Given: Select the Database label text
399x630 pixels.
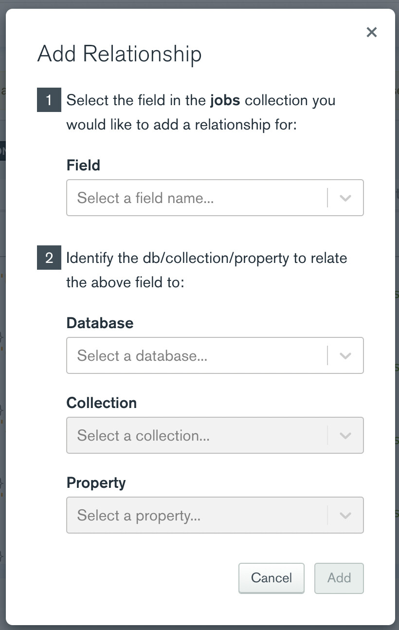Looking at the screenshot, I should 100,323.
